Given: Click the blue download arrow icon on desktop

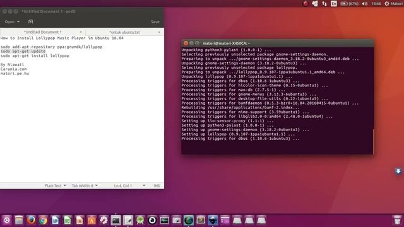Looking at the screenshot, I should click(398, 171).
